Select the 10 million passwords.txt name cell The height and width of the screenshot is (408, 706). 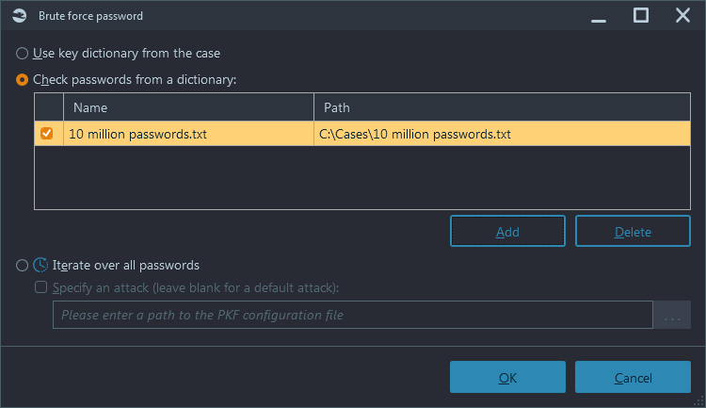pyautogui.click(x=188, y=134)
